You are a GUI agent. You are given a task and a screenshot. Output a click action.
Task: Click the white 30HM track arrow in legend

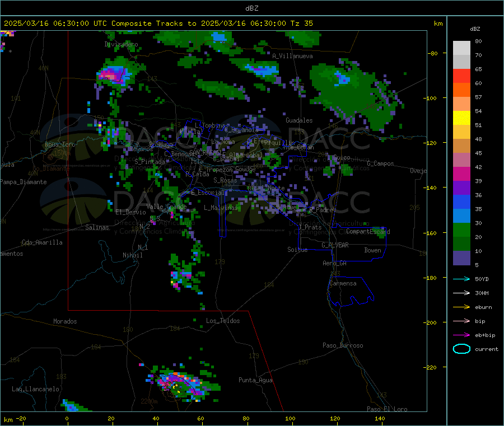461,293
